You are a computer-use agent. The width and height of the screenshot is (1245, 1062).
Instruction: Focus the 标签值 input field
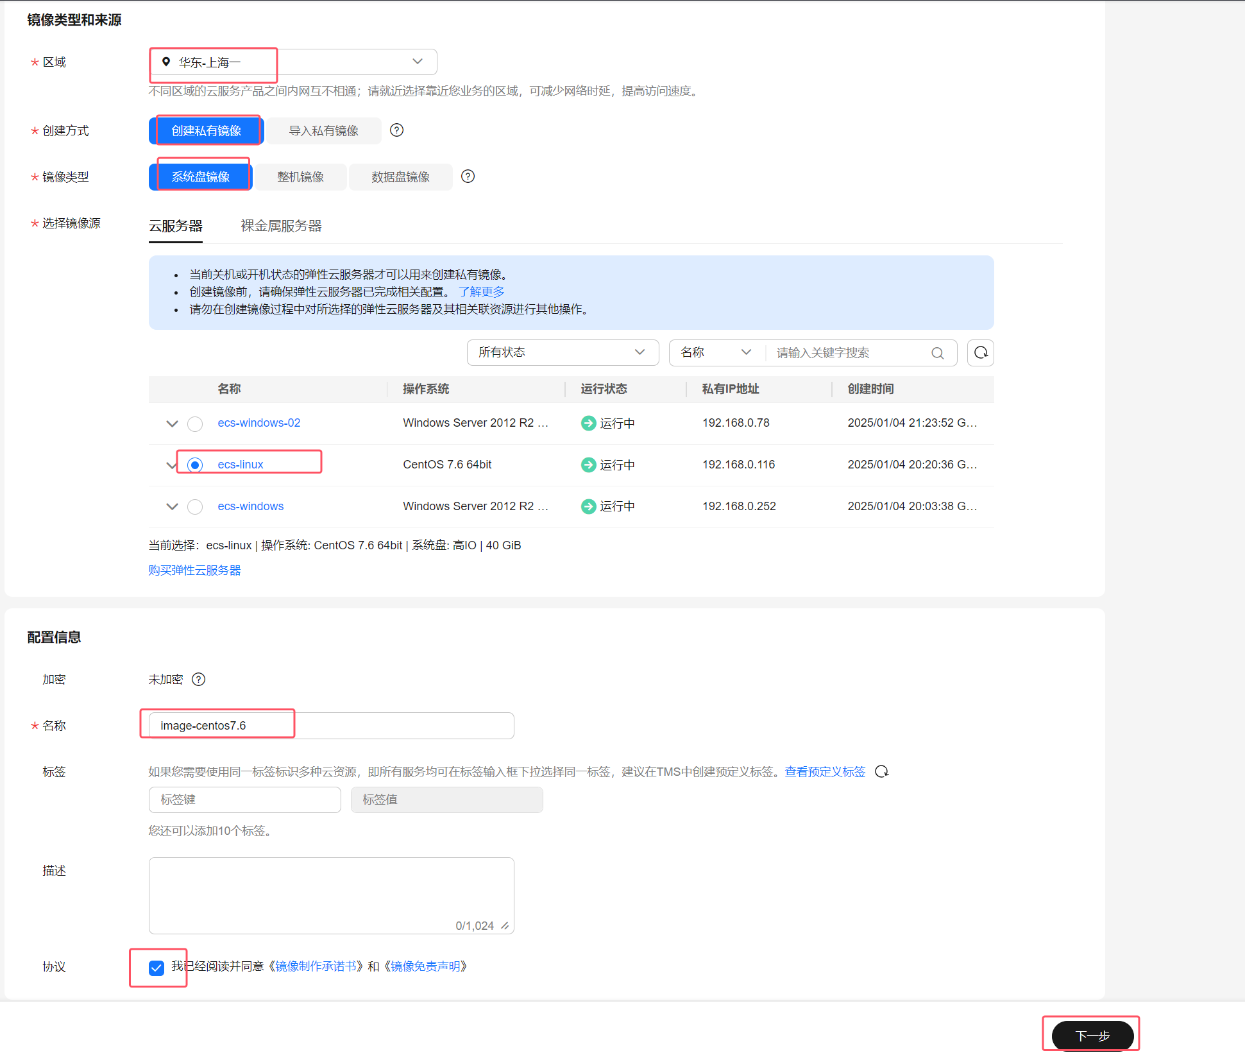(x=447, y=800)
